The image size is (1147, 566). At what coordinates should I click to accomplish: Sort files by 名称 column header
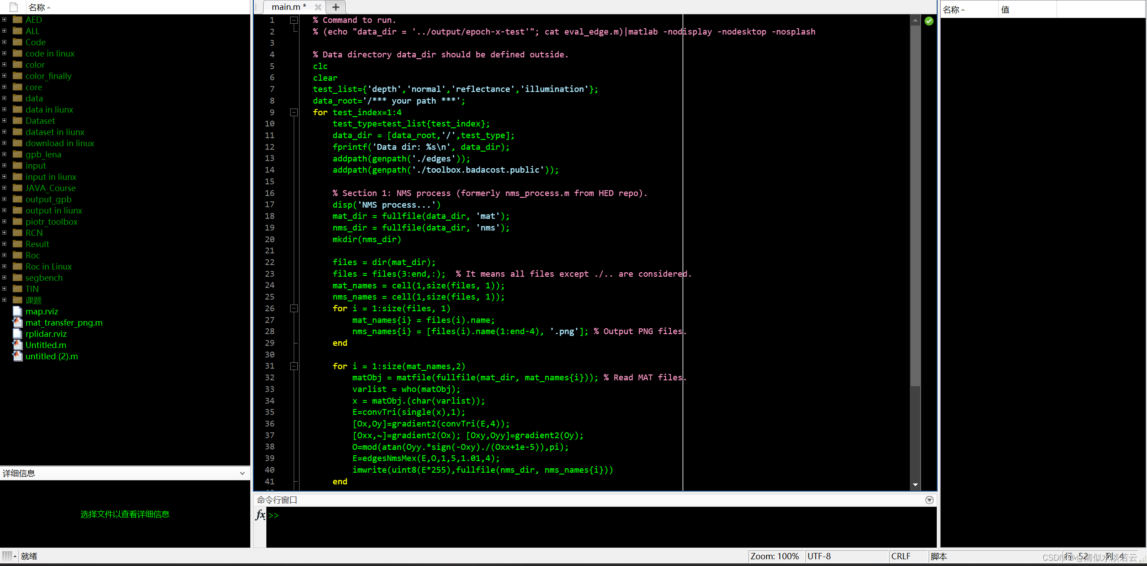tap(37, 7)
